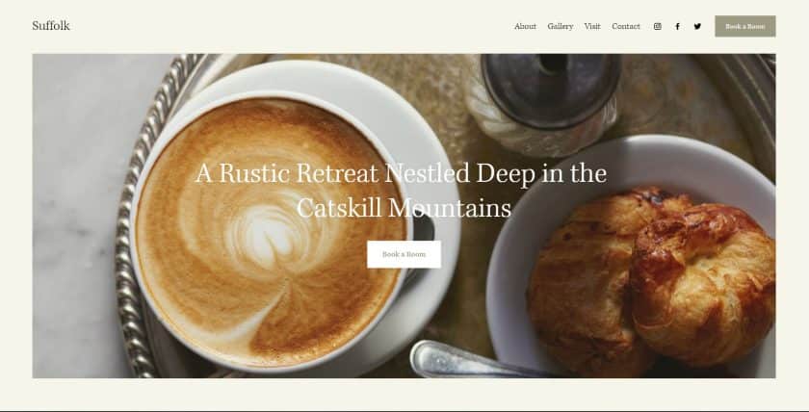
Task: Open the Contact page link
Action: point(626,26)
